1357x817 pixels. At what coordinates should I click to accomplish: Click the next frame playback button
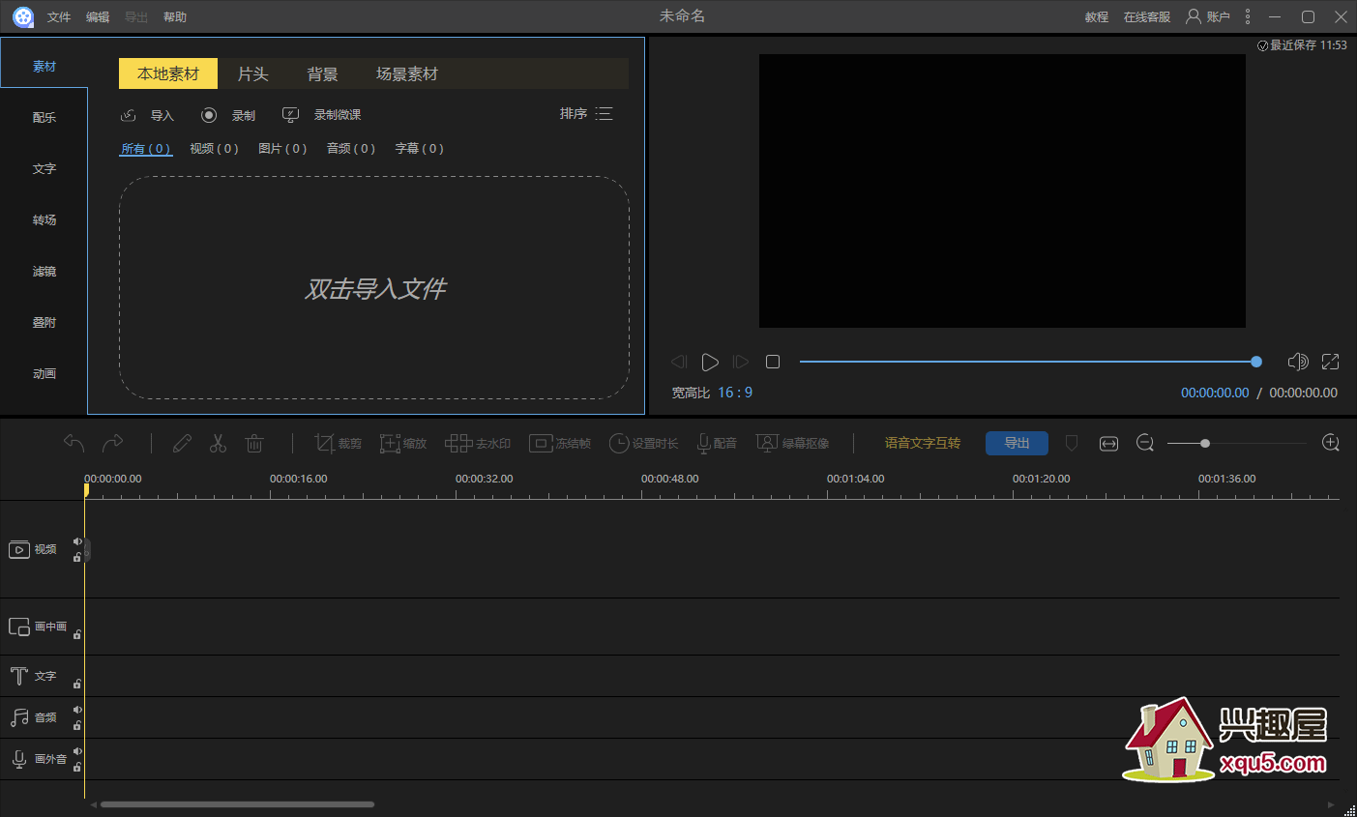click(741, 362)
